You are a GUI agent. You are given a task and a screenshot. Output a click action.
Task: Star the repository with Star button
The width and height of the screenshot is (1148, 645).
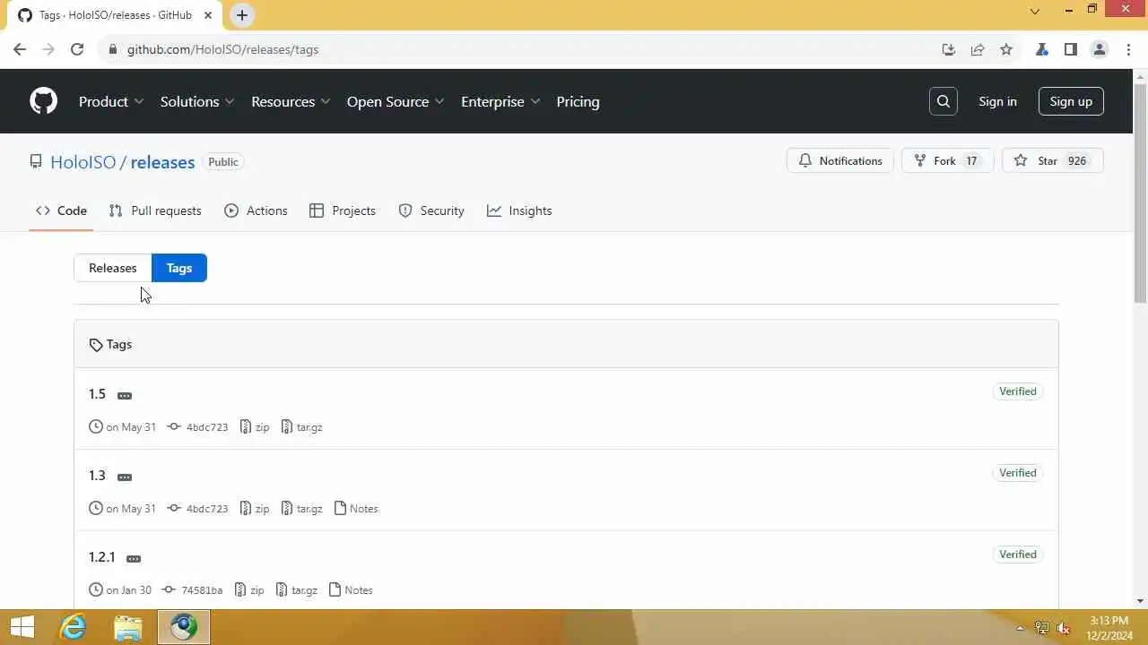(1052, 161)
